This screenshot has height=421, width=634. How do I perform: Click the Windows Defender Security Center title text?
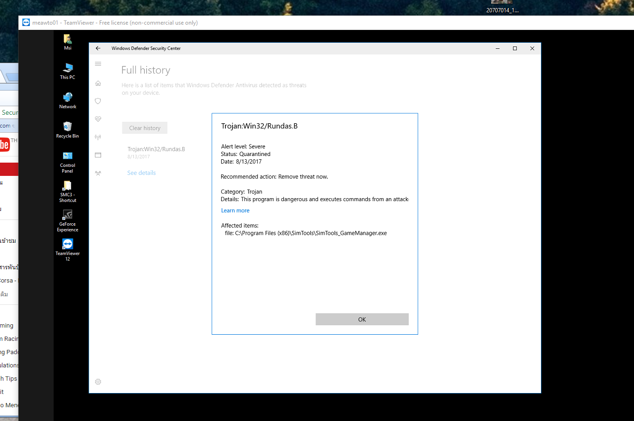tap(146, 48)
